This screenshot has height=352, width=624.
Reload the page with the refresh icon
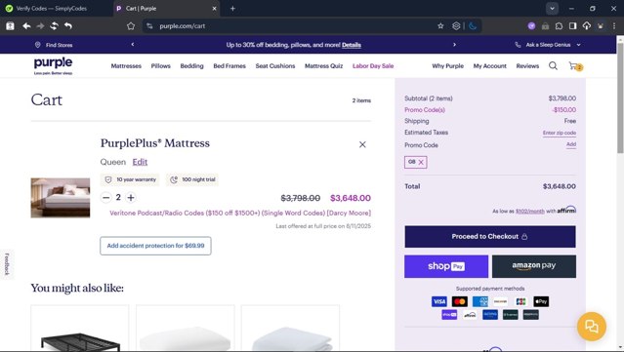(54, 25)
